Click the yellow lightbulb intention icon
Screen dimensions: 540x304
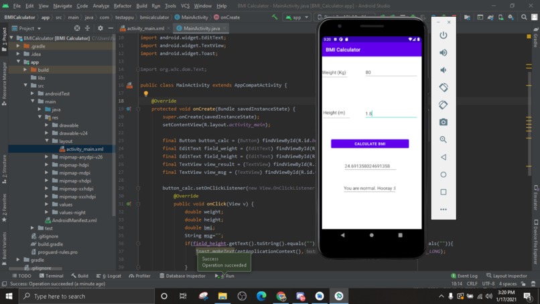(x=145, y=93)
